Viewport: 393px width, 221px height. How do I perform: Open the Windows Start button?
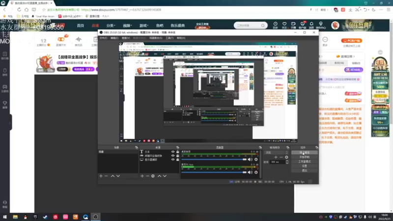tap(5, 217)
